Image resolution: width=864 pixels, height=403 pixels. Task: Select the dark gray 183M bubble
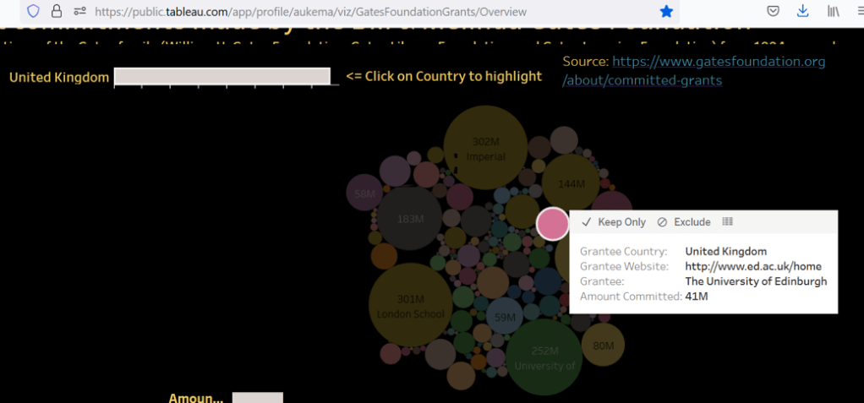point(409,219)
